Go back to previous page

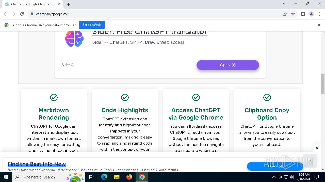coord(6,14)
